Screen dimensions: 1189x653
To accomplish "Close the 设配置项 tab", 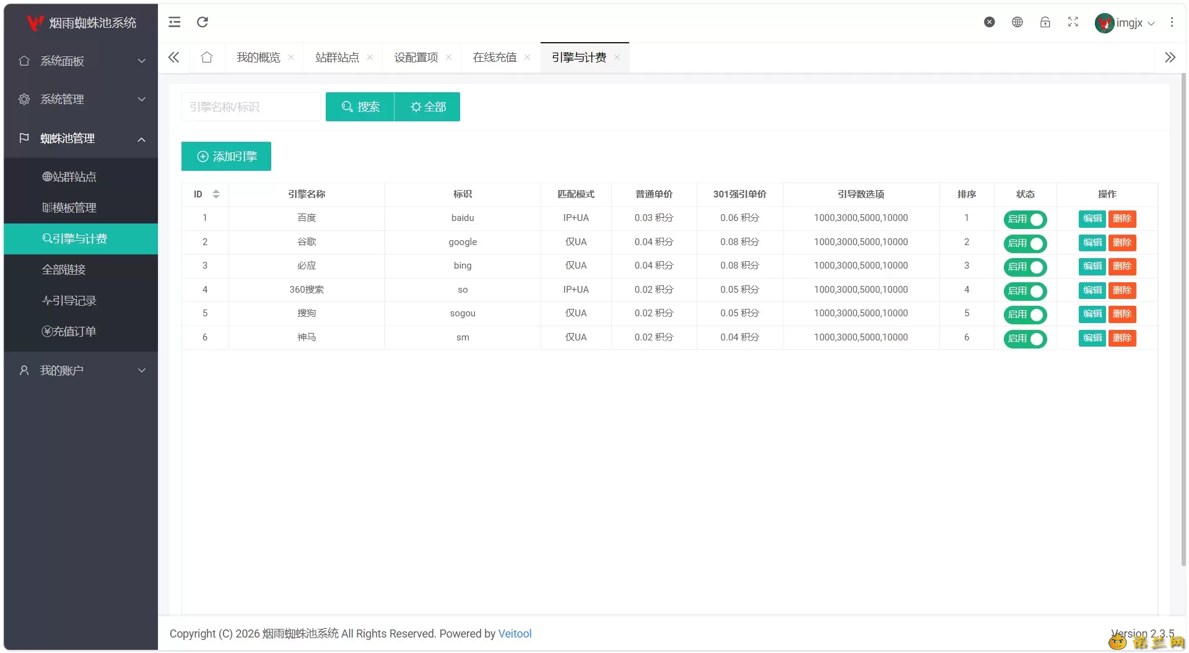I will (448, 58).
